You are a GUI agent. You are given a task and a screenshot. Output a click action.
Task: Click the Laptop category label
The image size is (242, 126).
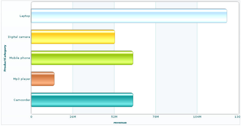[25, 16]
